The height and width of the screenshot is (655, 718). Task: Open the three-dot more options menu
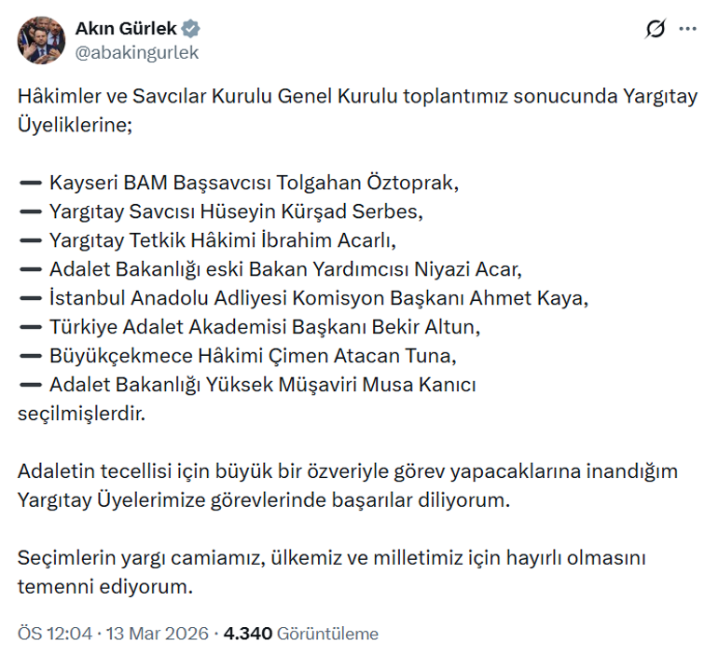pos(688,30)
